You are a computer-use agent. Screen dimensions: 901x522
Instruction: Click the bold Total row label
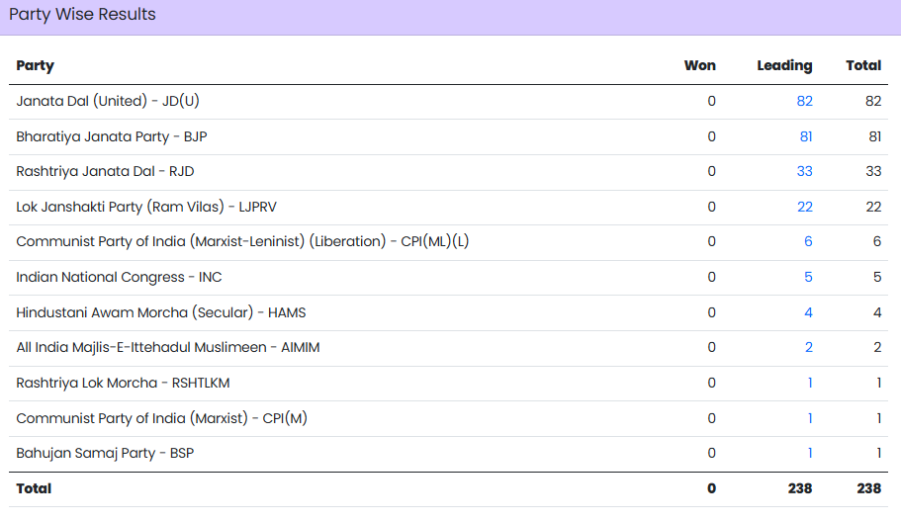(34, 488)
